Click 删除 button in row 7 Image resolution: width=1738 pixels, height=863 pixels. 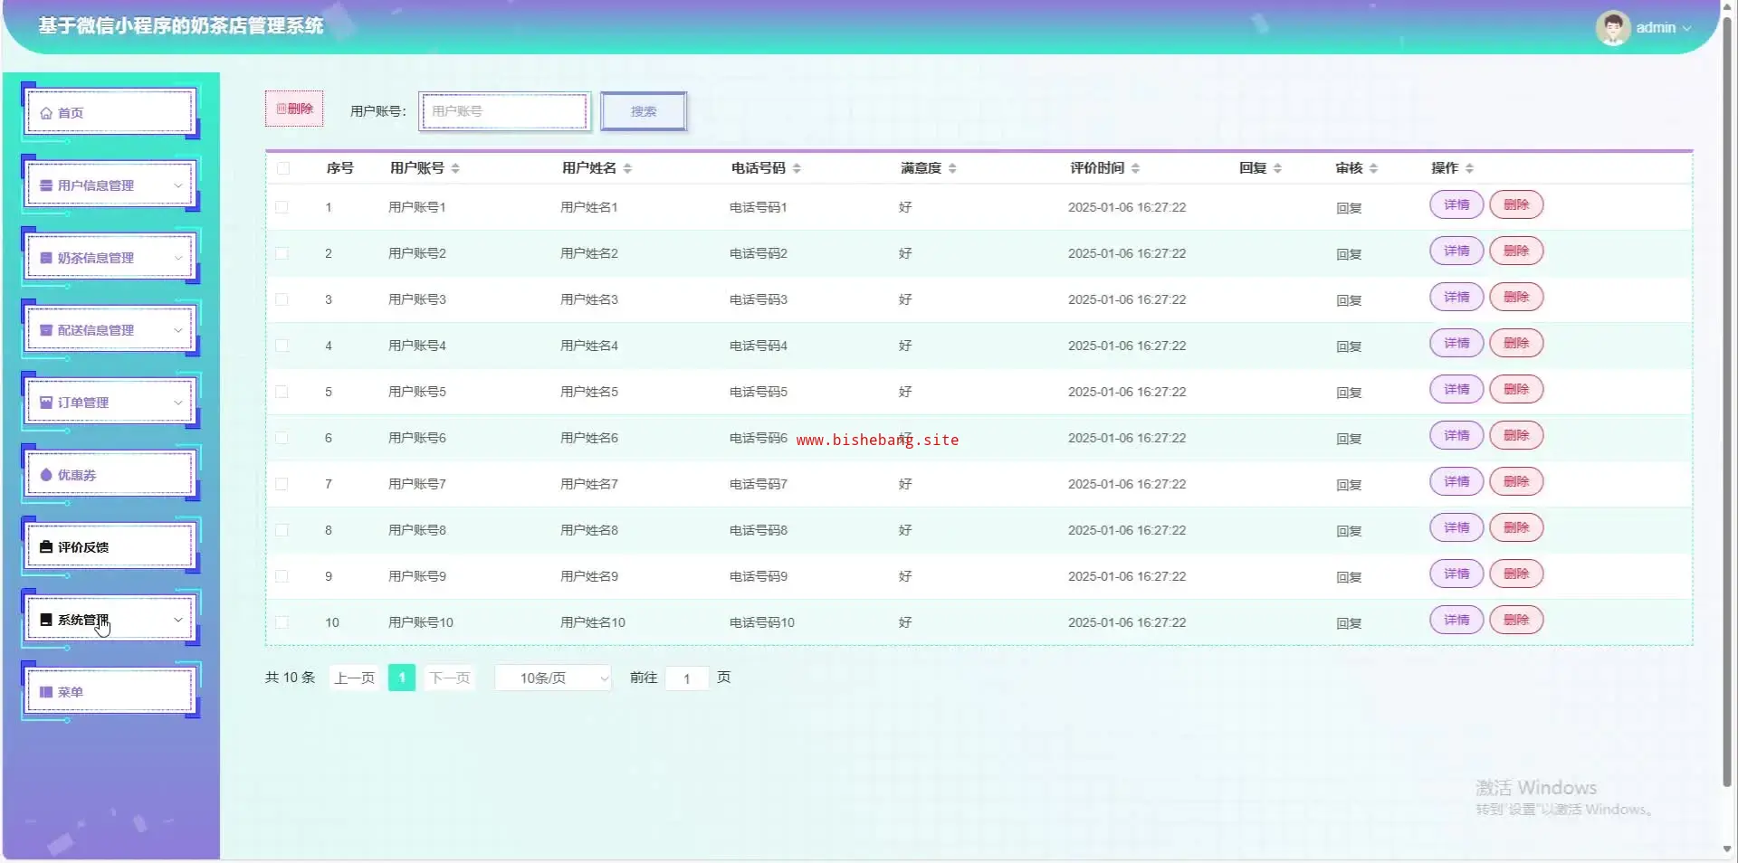(1516, 481)
